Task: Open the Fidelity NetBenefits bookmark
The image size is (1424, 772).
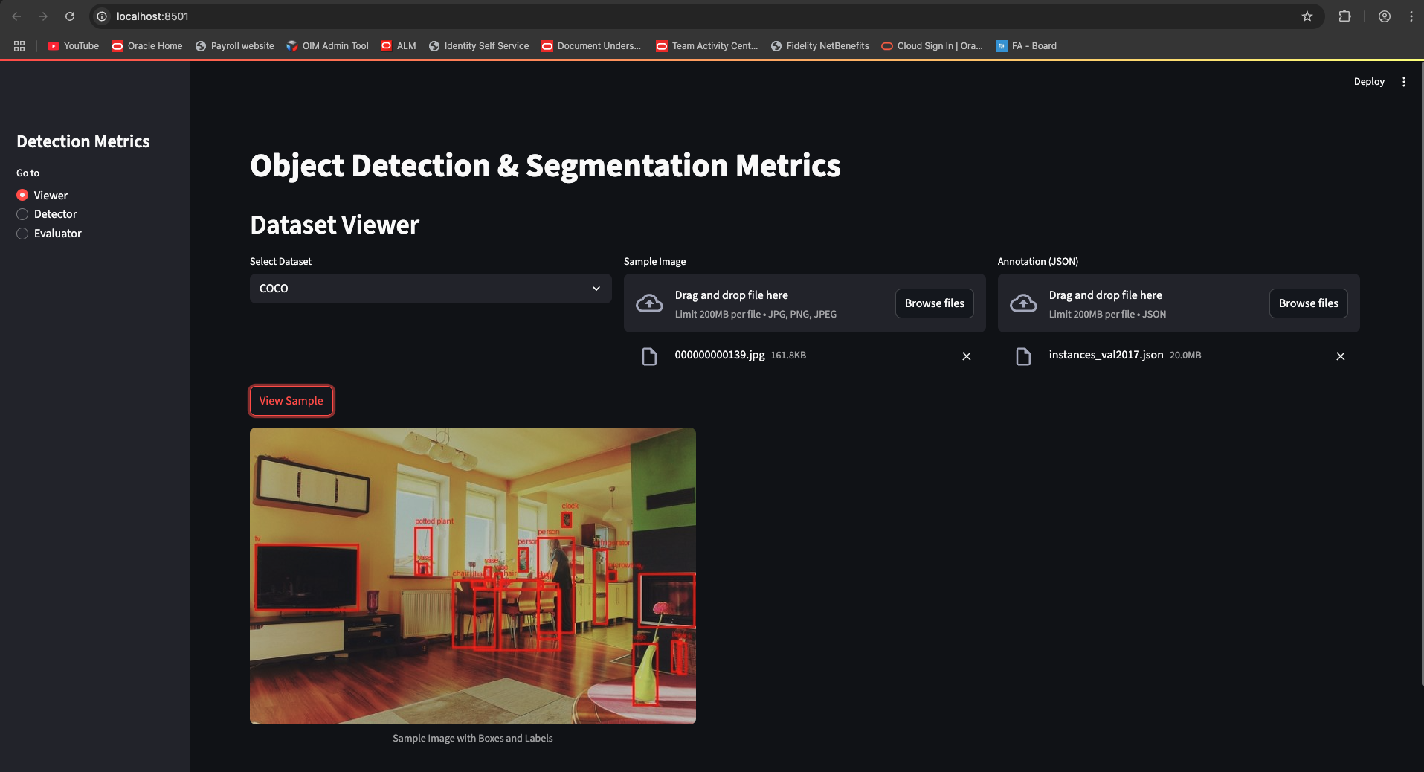Action: pos(820,46)
